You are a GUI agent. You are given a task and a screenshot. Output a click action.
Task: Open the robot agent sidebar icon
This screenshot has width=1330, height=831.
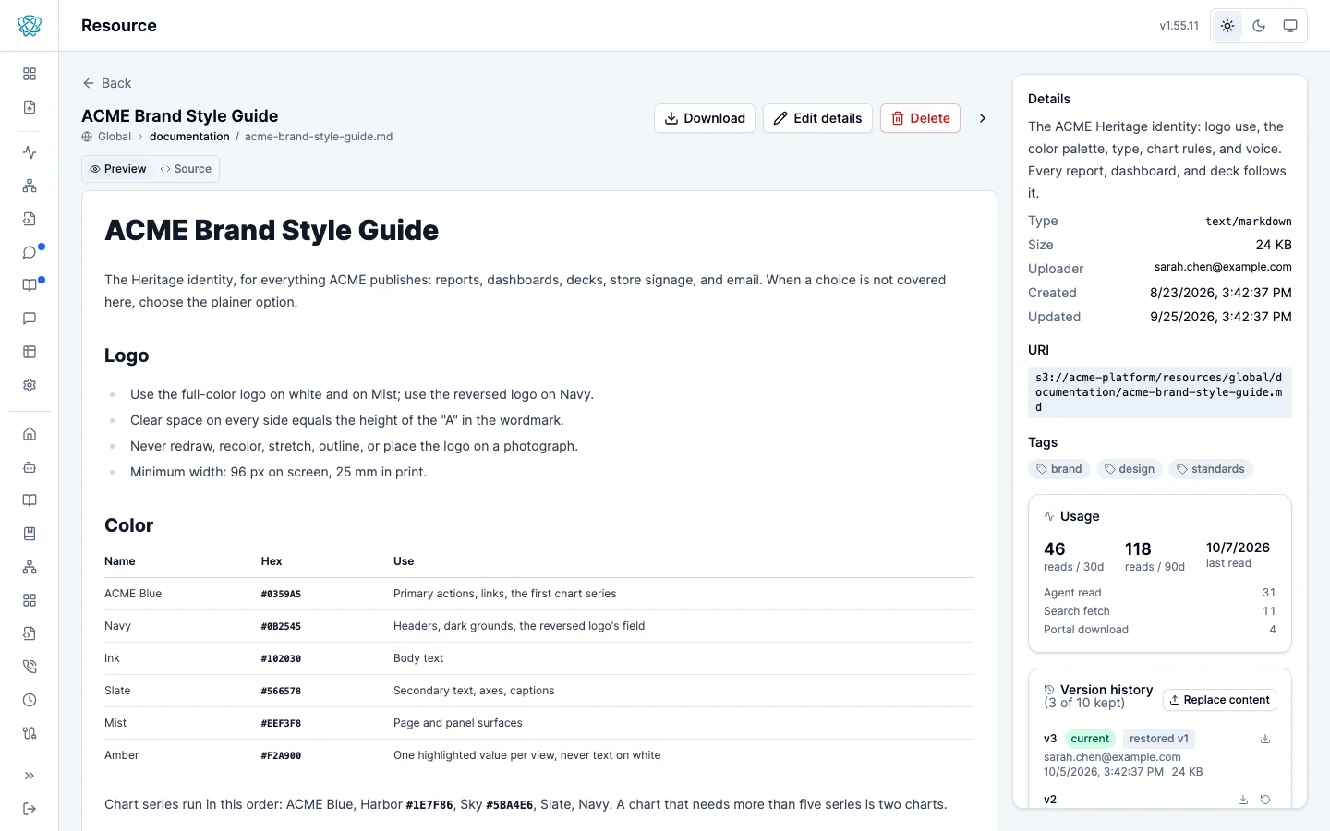coord(30,467)
